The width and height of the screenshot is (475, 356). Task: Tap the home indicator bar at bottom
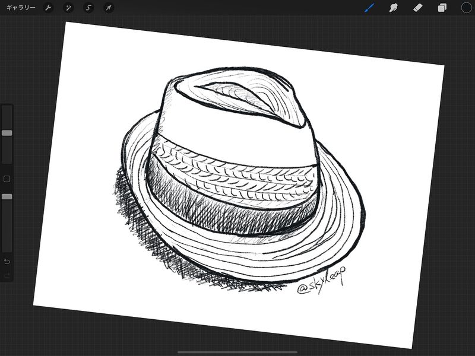[x=237, y=352]
